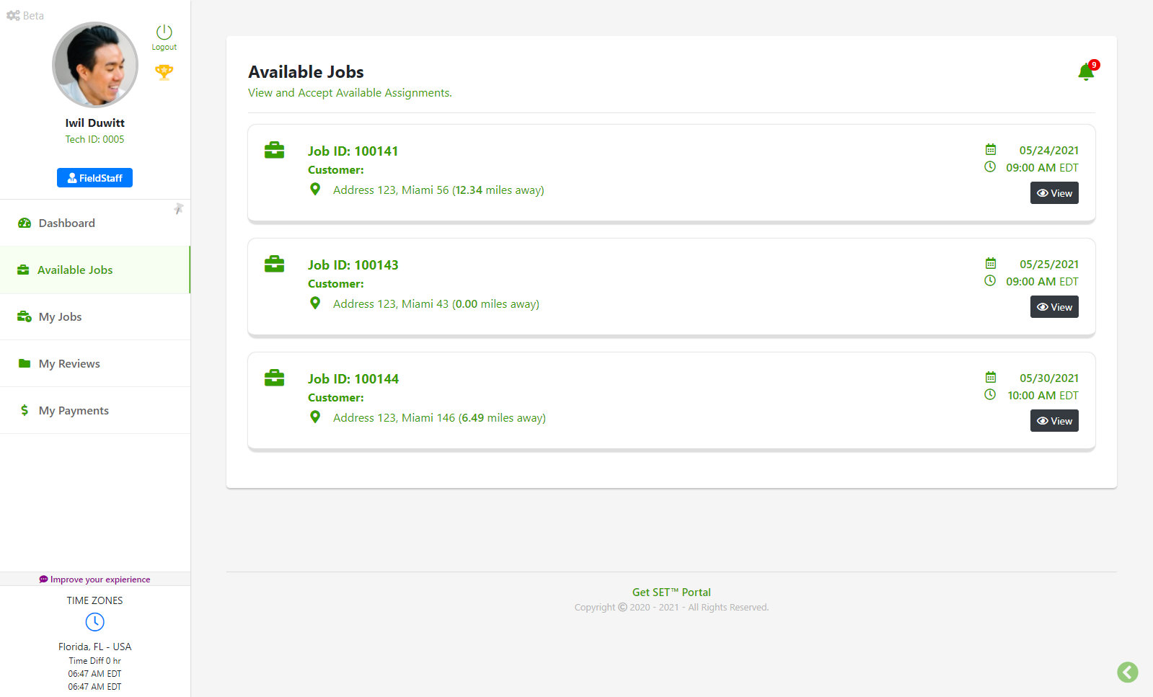
Task: Click the briefcase icon for Job 100141
Action: point(274,150)
